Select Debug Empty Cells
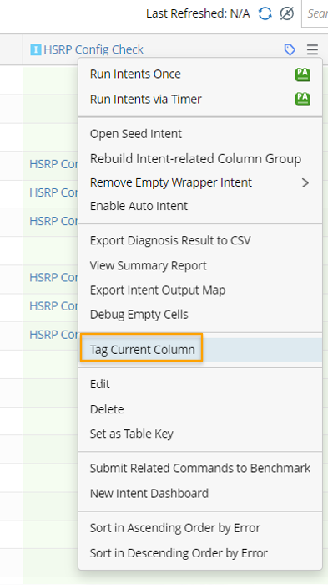This screenshot has height=585, width=328. point(139,315)
